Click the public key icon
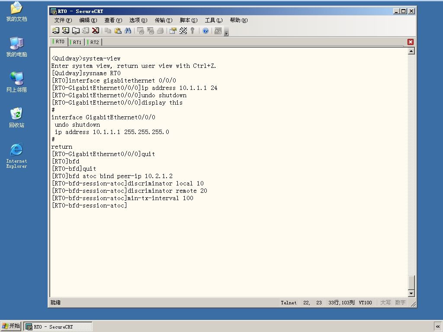The width and height of the screenshot is (443, 332). coord(193,31)
